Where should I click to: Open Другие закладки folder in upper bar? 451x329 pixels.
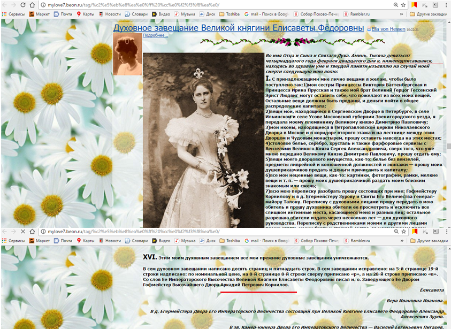point(429,14)
